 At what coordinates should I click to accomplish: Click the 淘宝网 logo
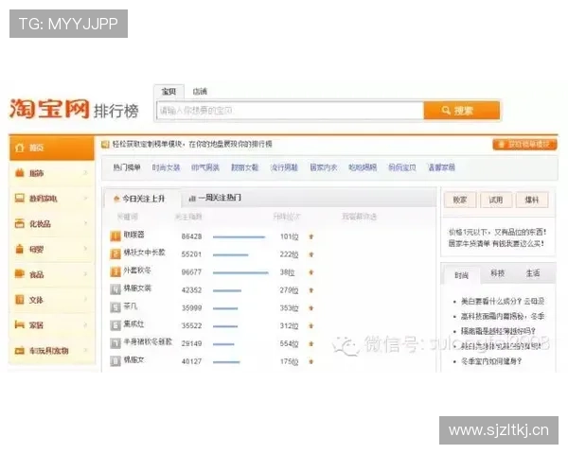point(49,109)
